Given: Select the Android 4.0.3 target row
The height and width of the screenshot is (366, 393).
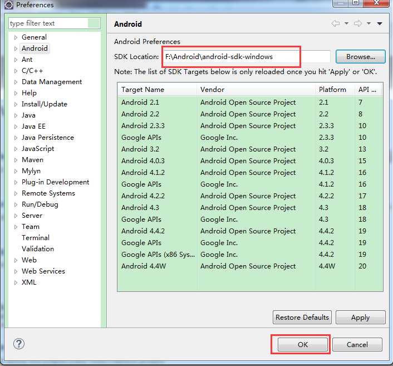Looking at the screenshot, I should [250, 161].
